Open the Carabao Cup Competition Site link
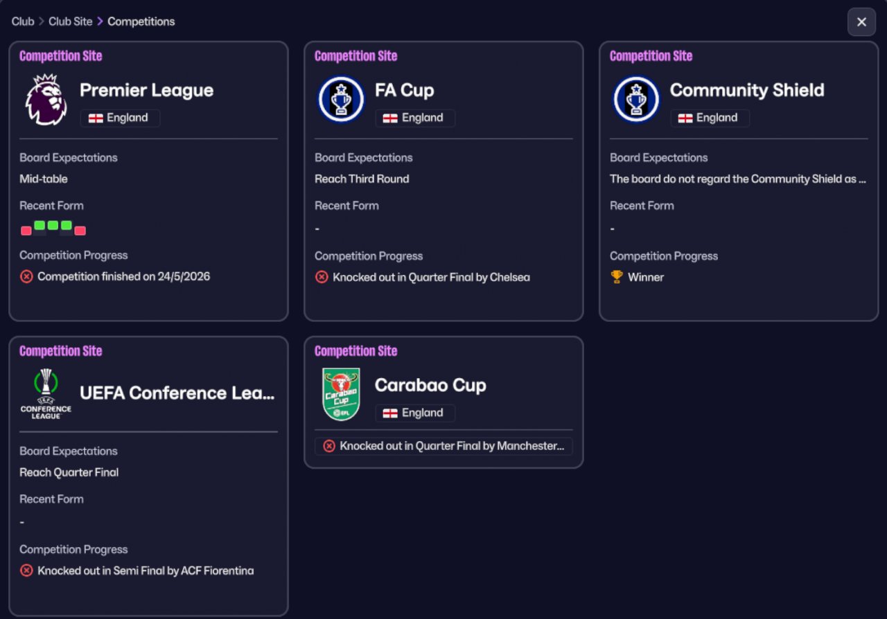This screenshot has width=887, height=619. point(355,351)
